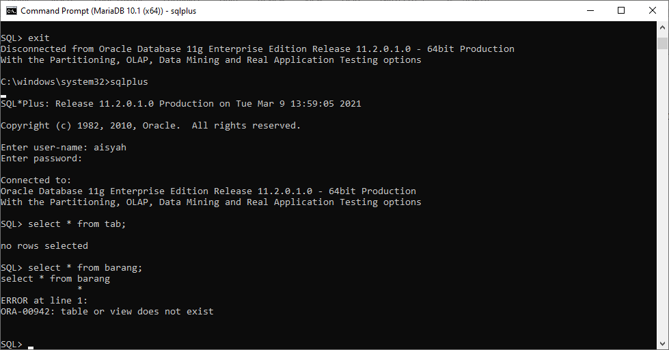Click the 'SQL> exit' line at top
This screenshot has width=669, height=350.
[25, 38]
